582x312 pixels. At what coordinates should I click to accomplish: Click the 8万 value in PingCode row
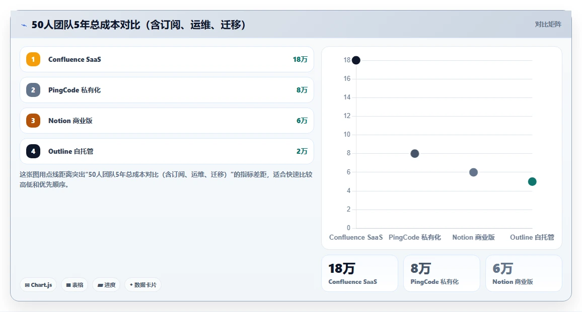click(302, 90)
